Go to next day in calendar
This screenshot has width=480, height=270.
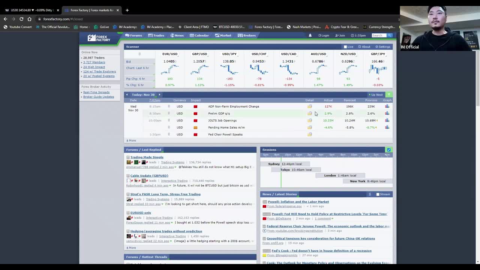[159, 94]
